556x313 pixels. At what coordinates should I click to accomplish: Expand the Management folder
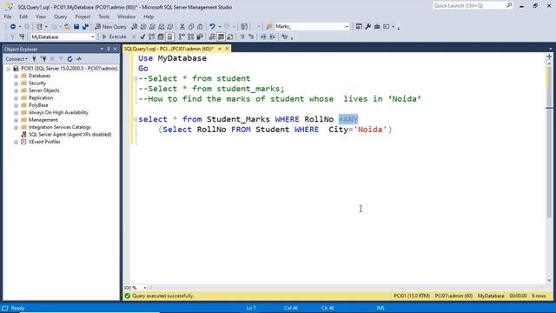[x=16, y=120]
